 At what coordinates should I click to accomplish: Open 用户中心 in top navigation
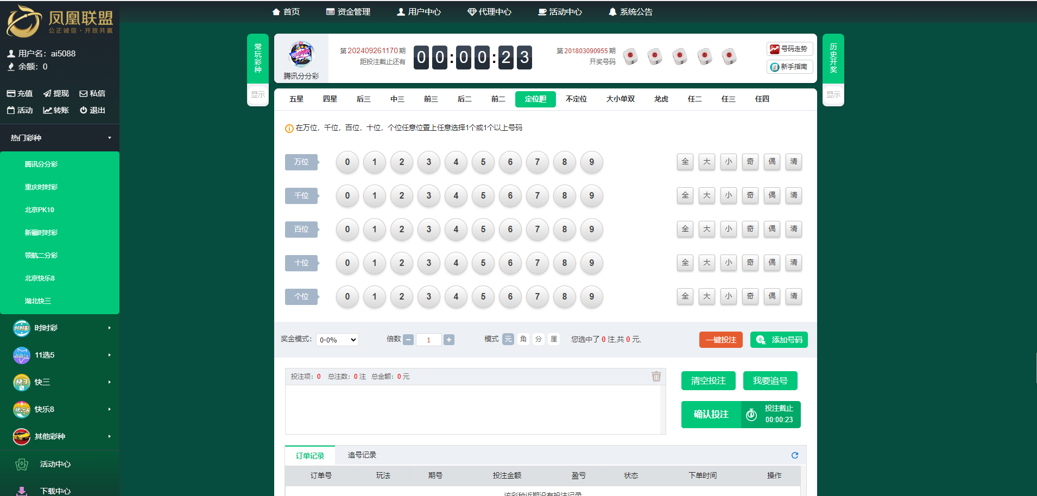pos(419,12)
